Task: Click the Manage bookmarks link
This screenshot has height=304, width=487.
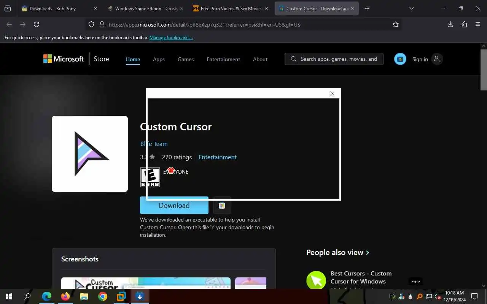Action: (x=171, y=38)
